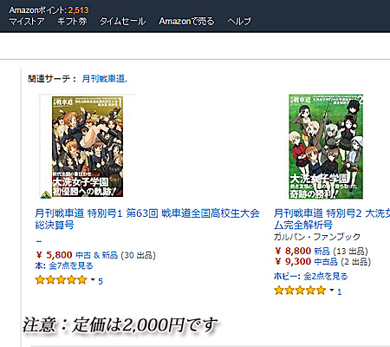Open the 月刊戦車道 特別号1 title link
Screen dimensions: 390x347
tap(147, 219)
